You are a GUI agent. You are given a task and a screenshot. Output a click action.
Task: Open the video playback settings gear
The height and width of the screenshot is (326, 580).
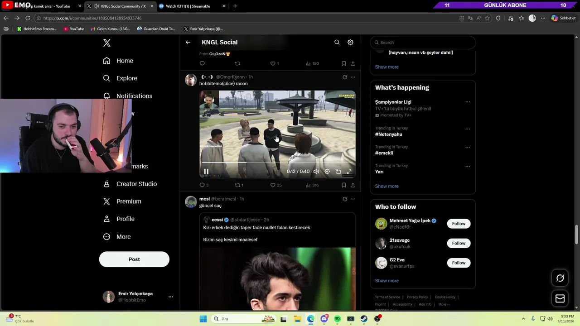327,172
